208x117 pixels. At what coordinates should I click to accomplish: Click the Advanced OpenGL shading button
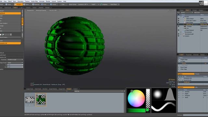tap(41, 10)
